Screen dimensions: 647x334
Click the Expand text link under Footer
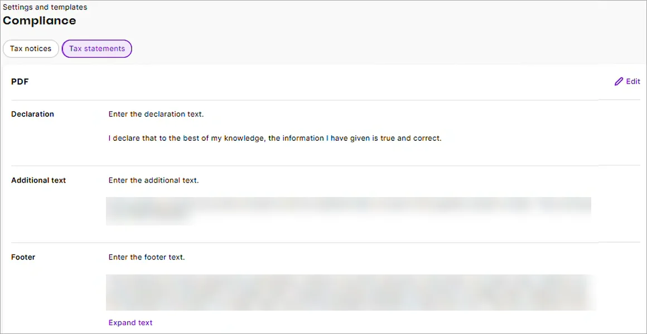[130, 322]
